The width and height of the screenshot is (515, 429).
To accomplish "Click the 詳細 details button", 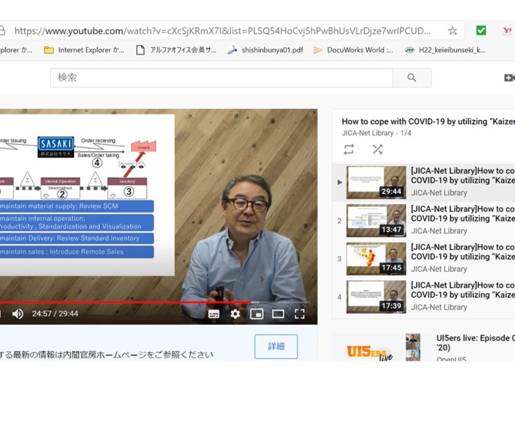I will [276, 346].
